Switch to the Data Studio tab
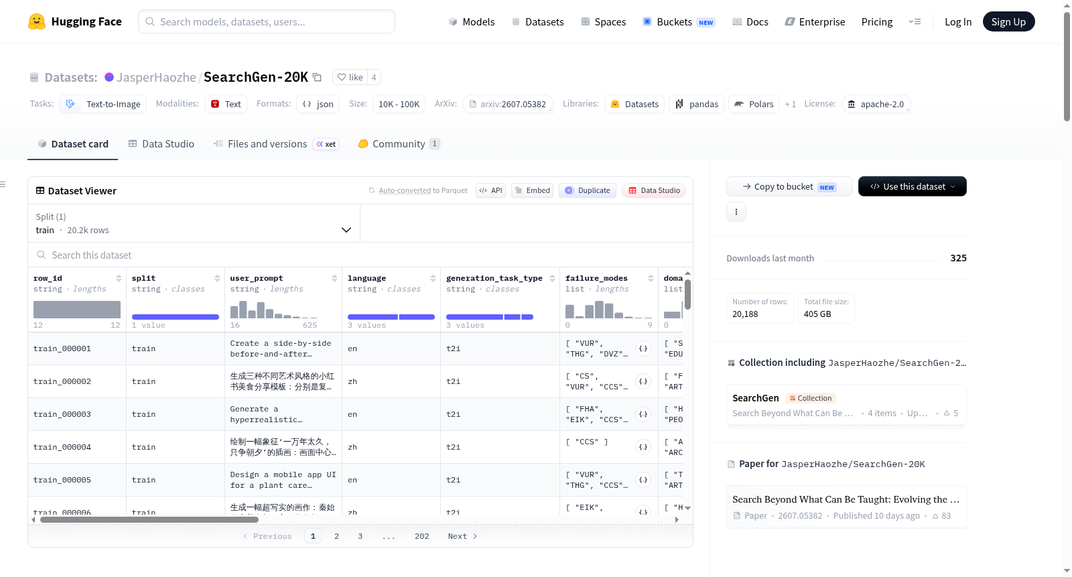 coord(161,143)
